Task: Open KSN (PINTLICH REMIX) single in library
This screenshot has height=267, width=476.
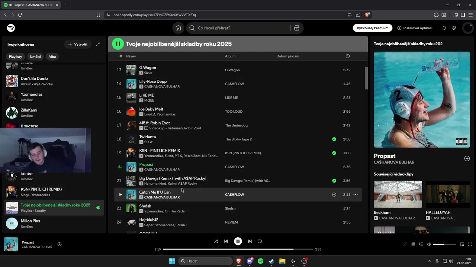Action: pos(55,192)
